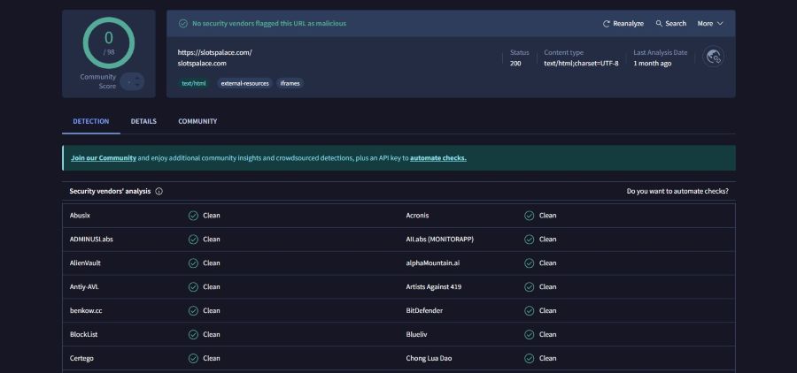Open the Community tab

[197, 121]
